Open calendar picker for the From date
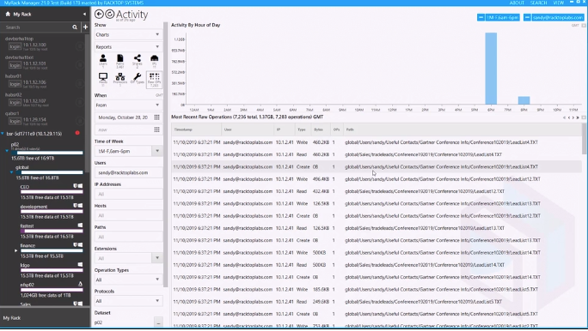This screenshot has width=588, height=331. coord(156,117)
